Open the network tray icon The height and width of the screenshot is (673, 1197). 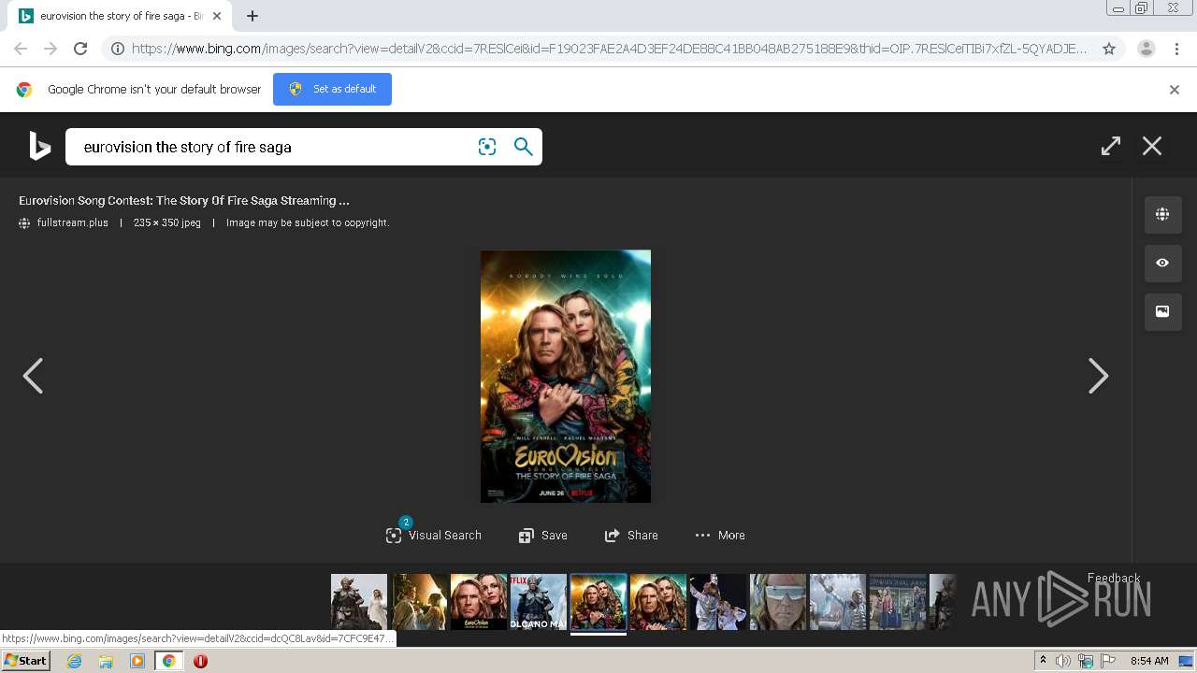(1086, 661)
